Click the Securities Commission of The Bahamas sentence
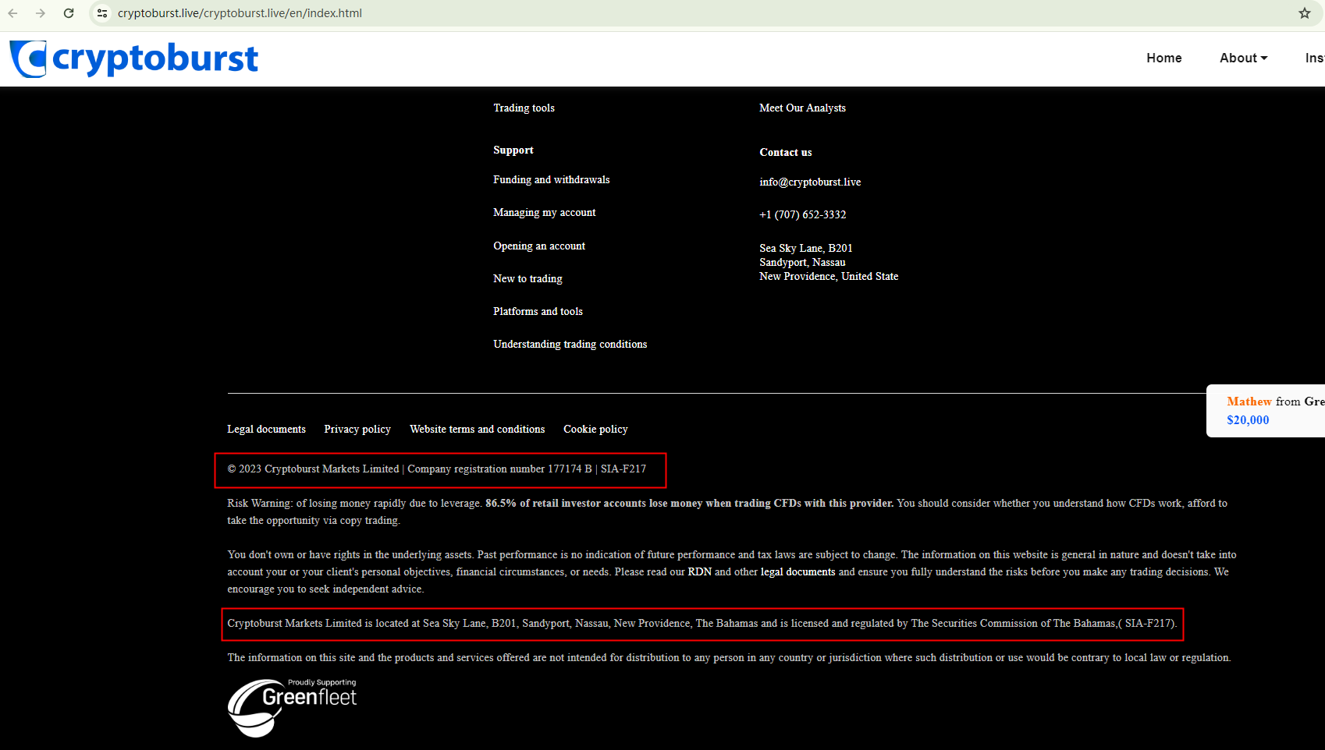The width and height of the screenshot is (1325, 750). (x=702, y=623)
